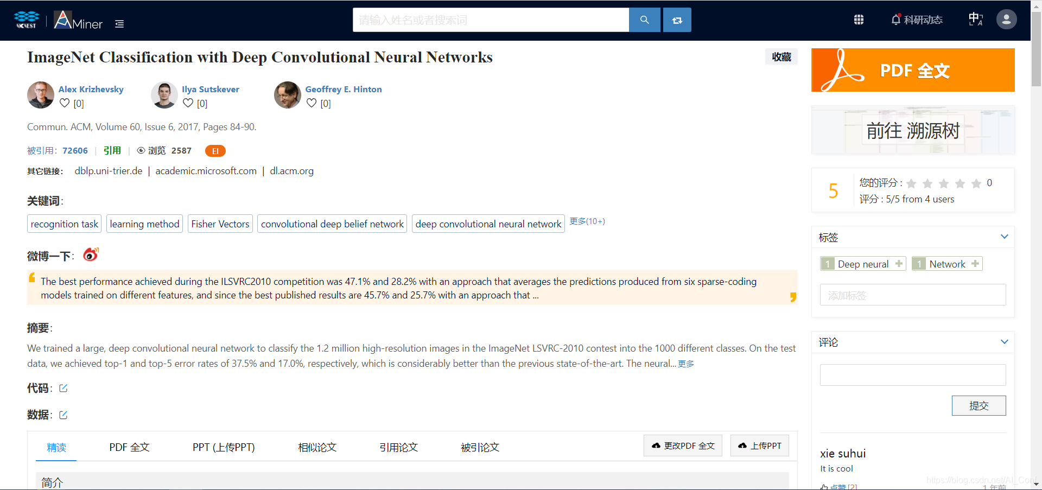Like Alex Krizhevsky with heart icon

65,103
